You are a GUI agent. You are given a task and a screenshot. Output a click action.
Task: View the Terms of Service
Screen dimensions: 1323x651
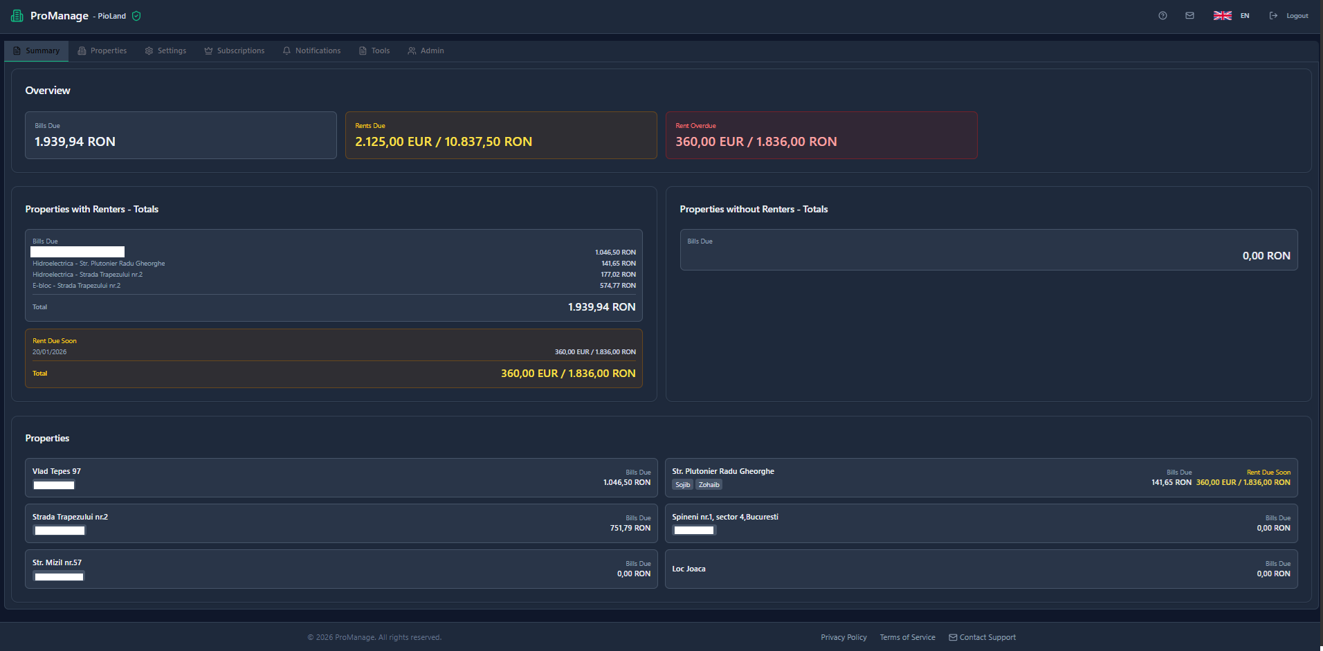907,636
